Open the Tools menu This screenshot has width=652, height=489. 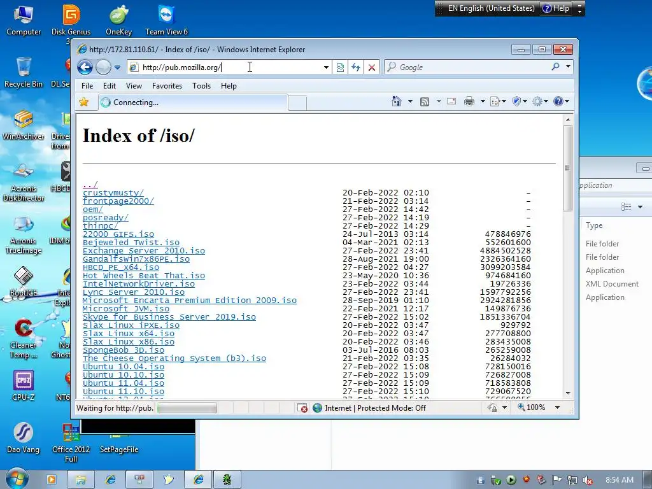(201, 86)
